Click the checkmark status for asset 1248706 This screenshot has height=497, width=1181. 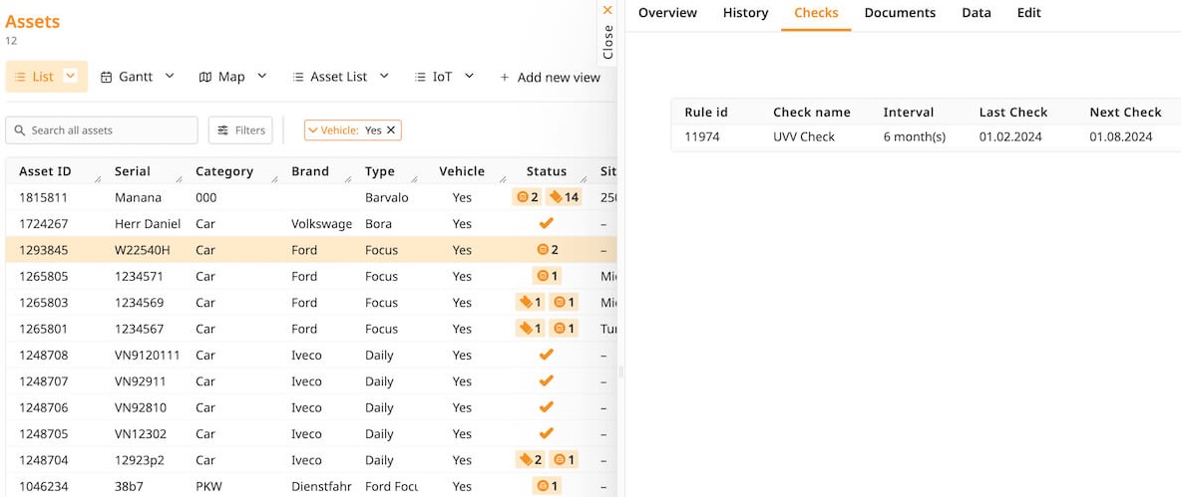pos(547,407)
